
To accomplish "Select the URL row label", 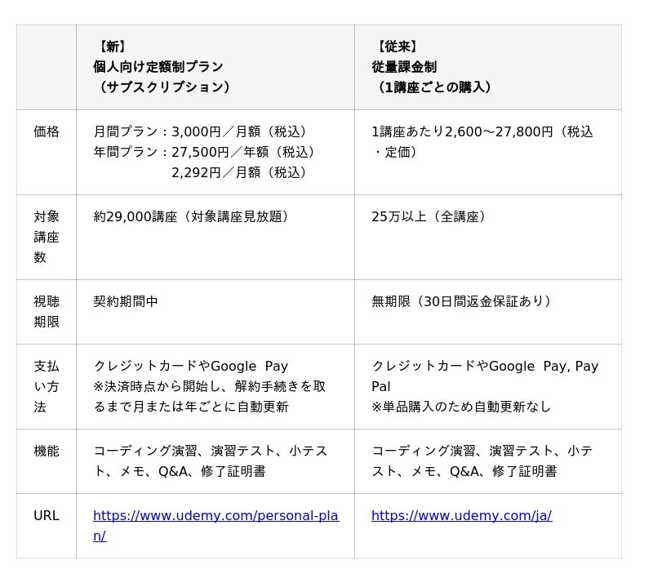I will (47, 515).
